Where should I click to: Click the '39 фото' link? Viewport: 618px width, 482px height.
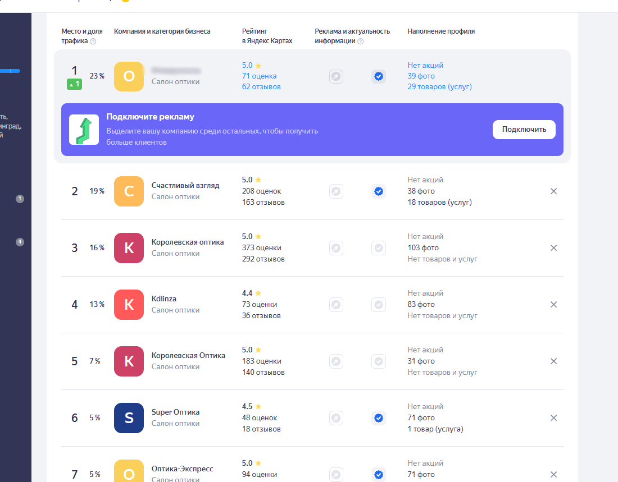[x=421, y=76]
